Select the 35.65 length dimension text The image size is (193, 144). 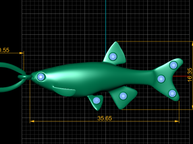point(105,118)
